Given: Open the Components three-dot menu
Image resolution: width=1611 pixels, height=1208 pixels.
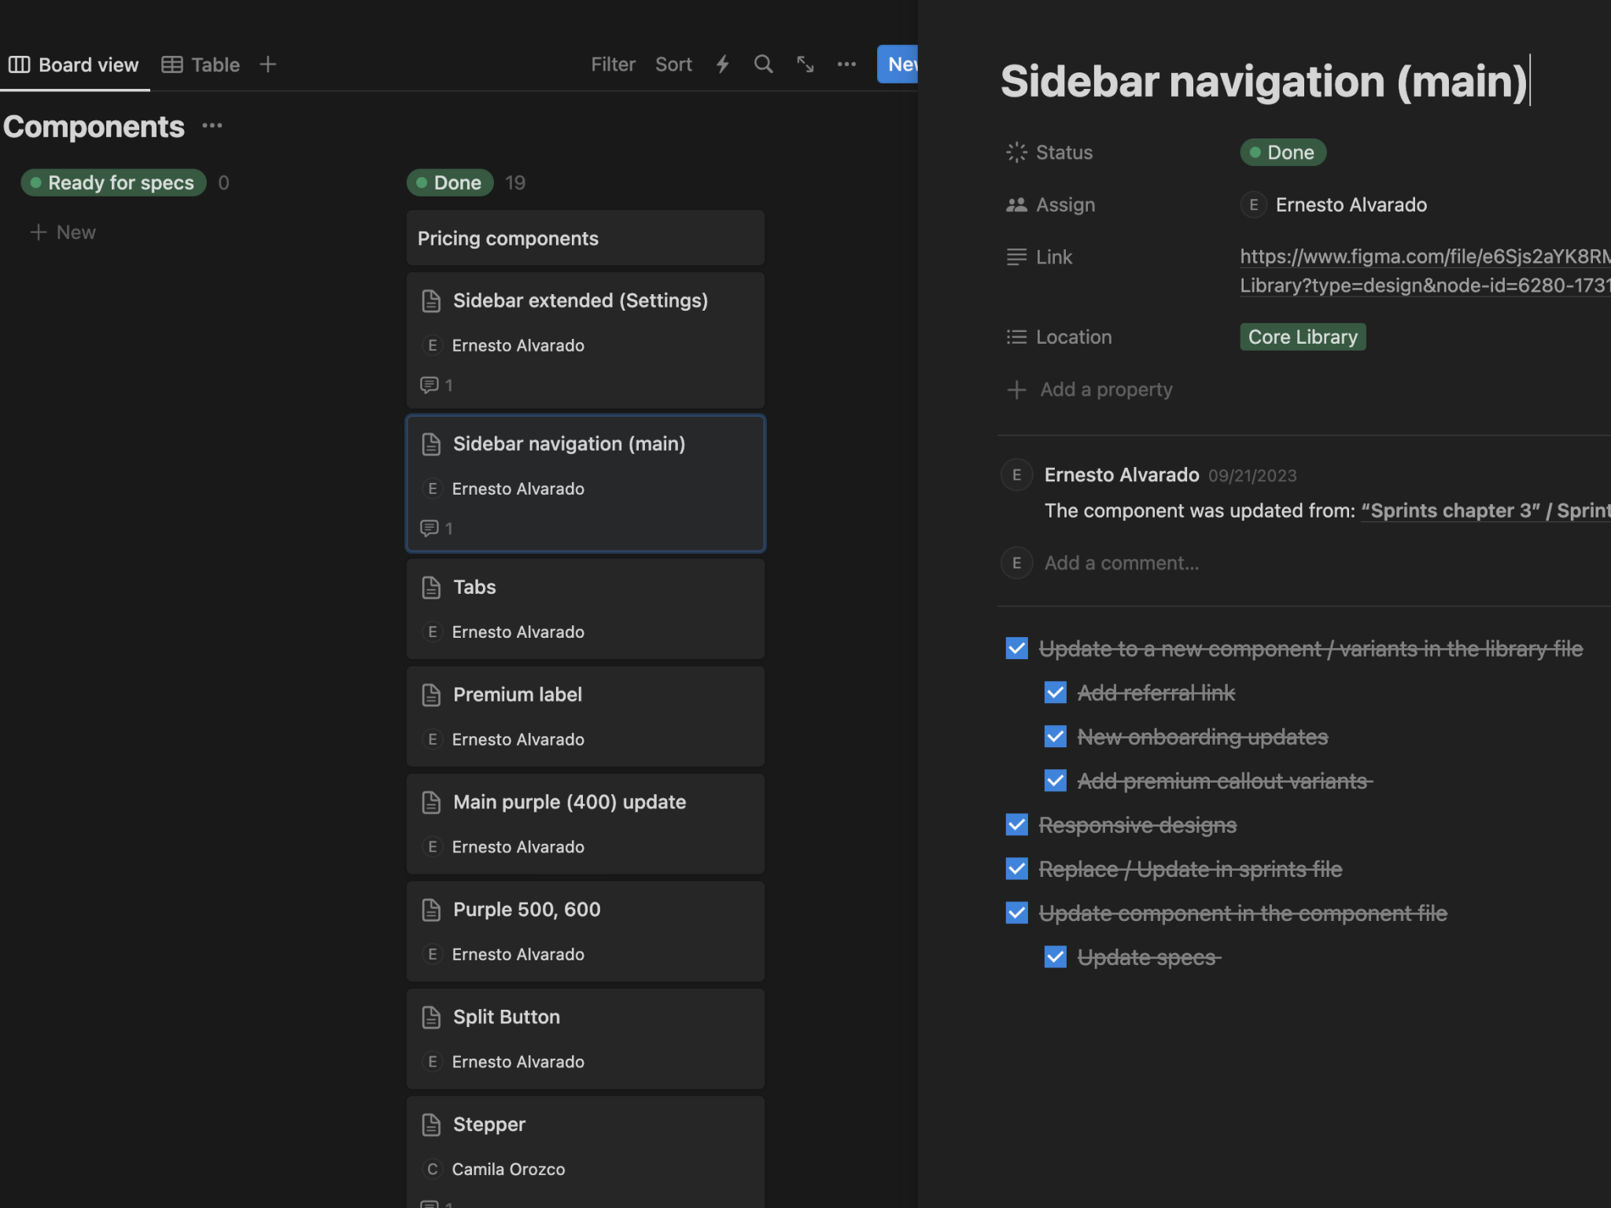Looking at the screenshot, I should (212, 126).
